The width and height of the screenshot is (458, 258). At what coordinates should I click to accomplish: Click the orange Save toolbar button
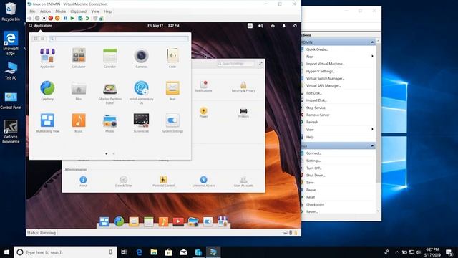coord(57,18)
